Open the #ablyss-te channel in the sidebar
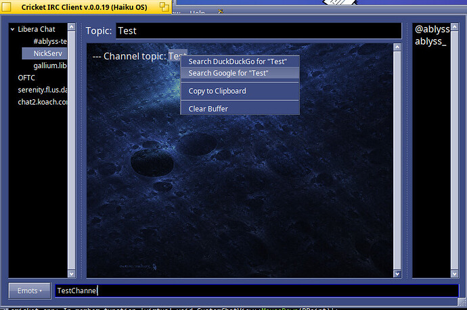Image resolution: width=467 pixels, height=310 pixels. [50, 42]
